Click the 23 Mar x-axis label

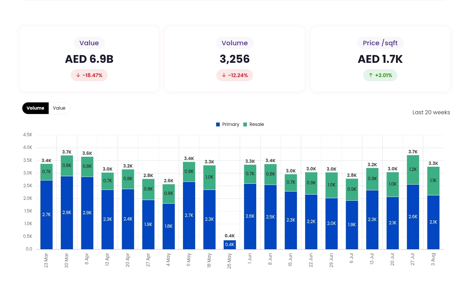click(x=46, y=260)
